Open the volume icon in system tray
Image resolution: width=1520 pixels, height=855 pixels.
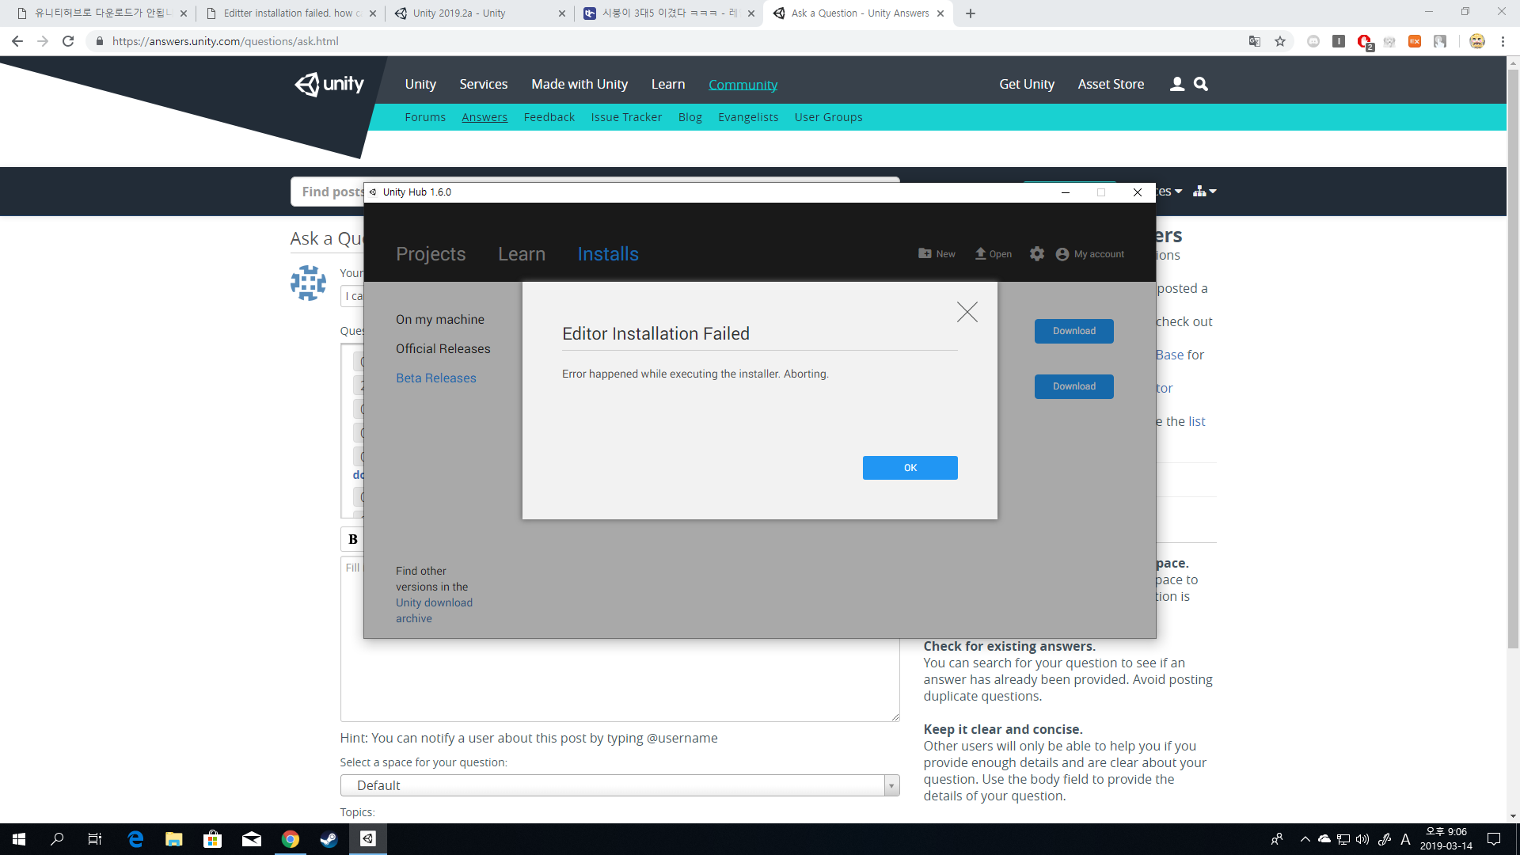pyautogui.click(x=1362, y=839)
